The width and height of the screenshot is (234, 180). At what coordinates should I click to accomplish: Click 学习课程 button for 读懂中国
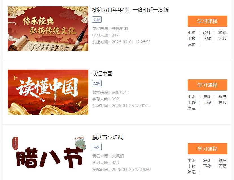tap(207, 85)
